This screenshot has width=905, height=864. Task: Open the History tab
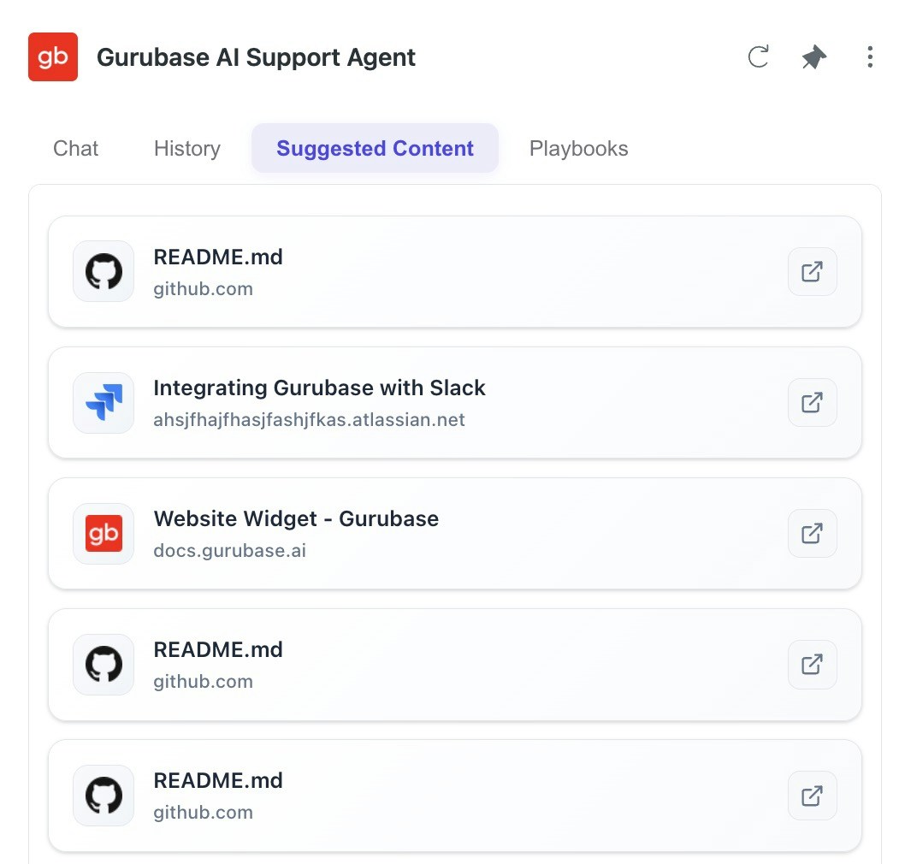pos(186,148)
